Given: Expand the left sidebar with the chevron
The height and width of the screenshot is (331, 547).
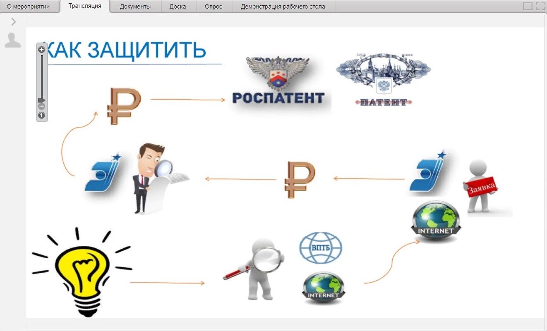Looking at the screenshot, I should pos(13,22).
